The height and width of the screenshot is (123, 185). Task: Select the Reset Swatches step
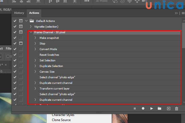pos(49,55)
